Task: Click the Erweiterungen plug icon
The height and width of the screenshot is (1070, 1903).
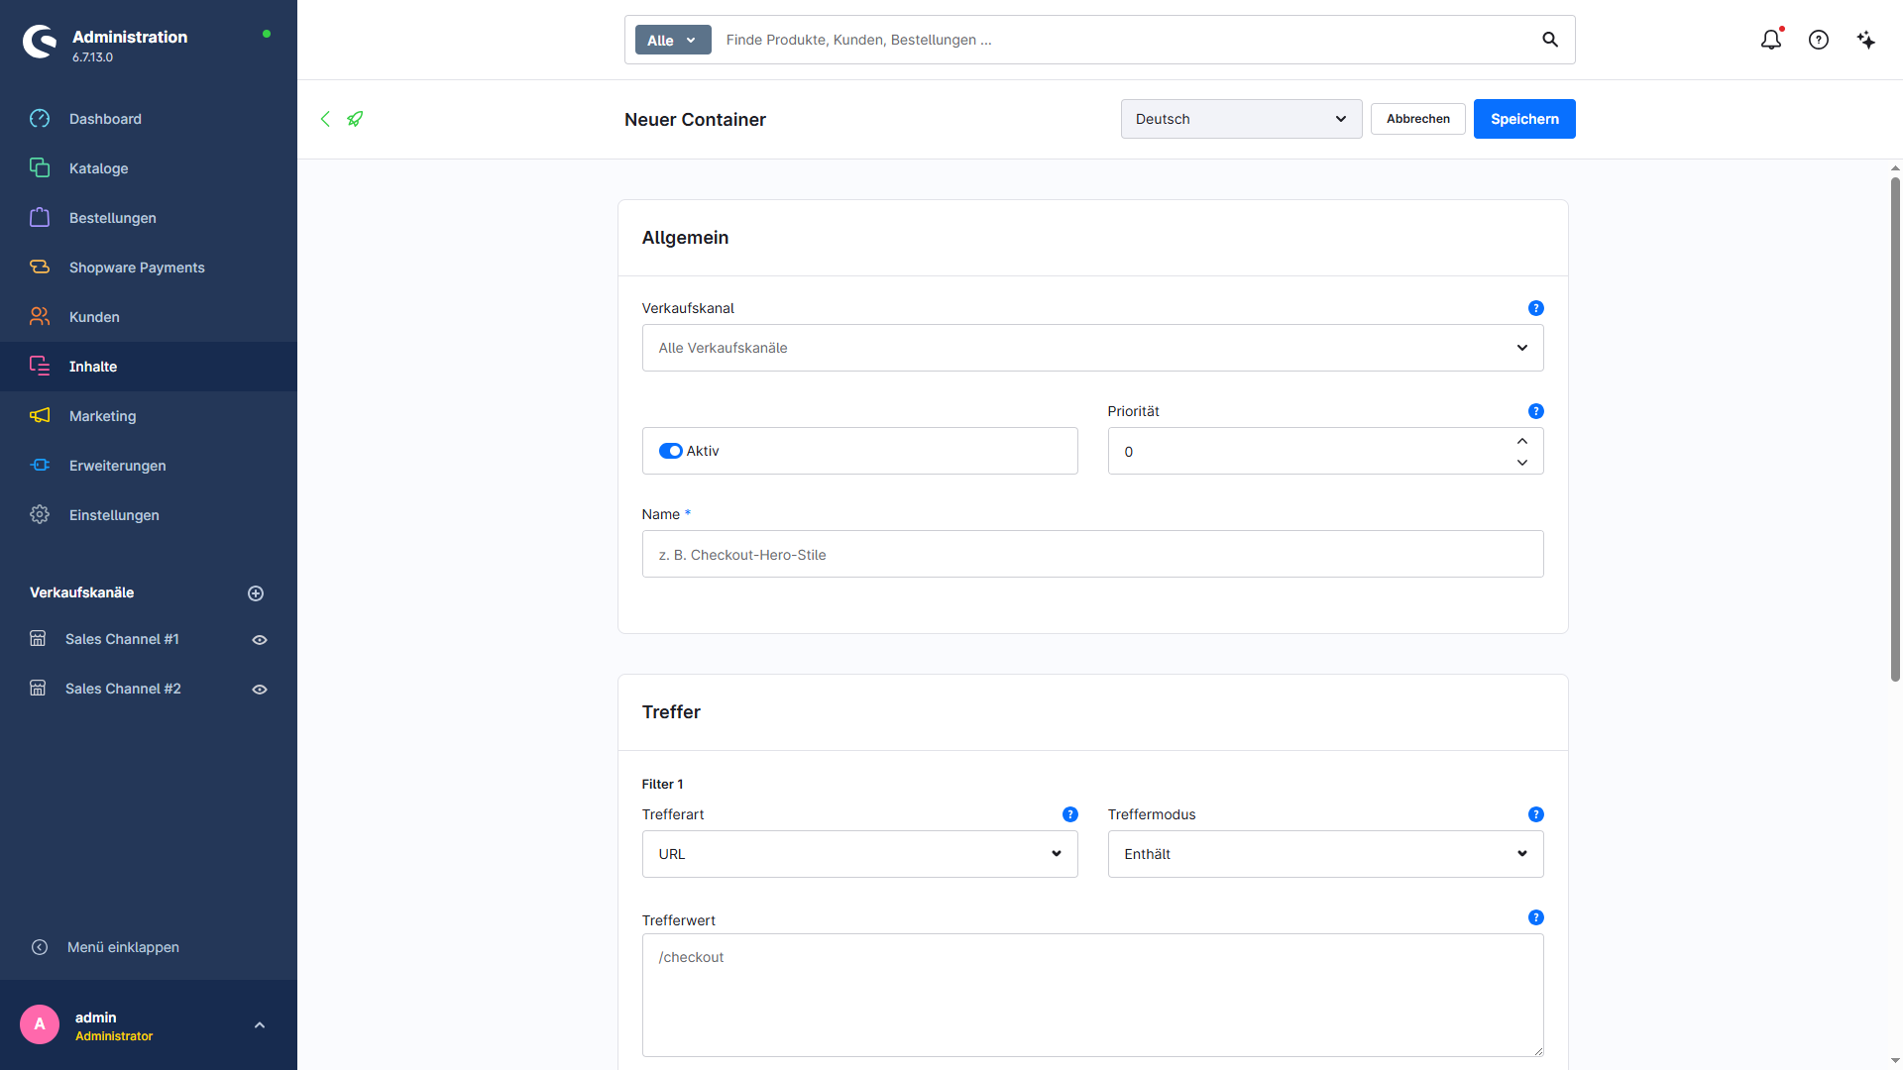Action: 40,466
